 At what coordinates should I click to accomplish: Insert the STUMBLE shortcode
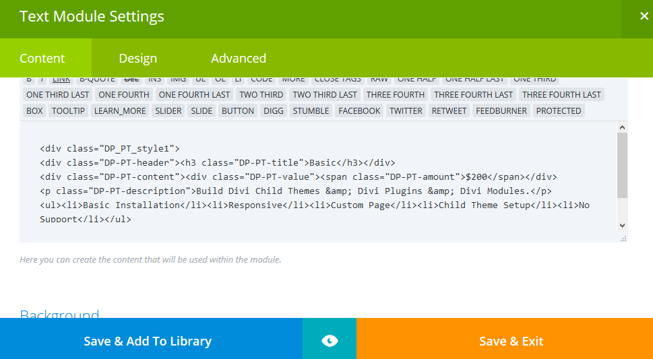[311, 110]
